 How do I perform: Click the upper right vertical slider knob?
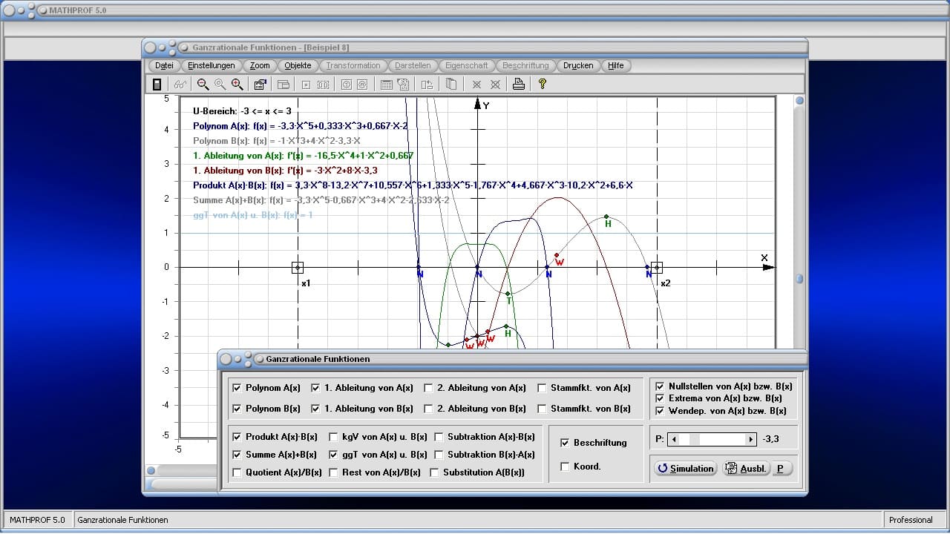pos(799,101)
